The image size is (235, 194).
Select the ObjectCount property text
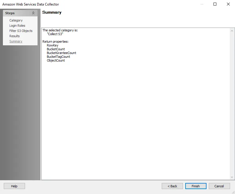tap(56, 60)
